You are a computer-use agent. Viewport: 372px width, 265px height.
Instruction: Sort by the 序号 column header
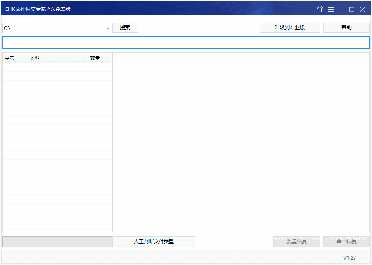pos(9,58)
